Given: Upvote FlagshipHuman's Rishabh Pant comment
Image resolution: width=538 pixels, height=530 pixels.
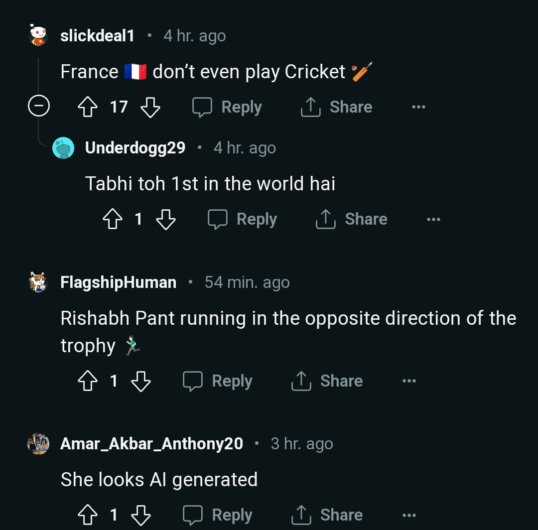Looking at the screenshot, I should click(88, 381).
